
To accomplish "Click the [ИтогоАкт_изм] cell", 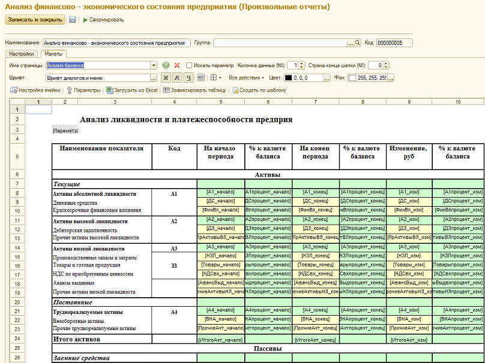I will (x=409, y=340).
